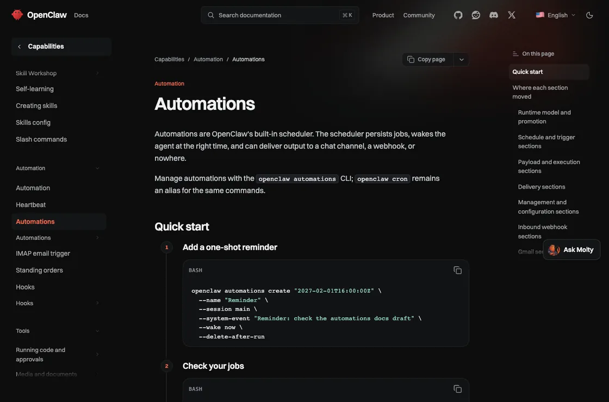
Task: Open the Copy page dropdown arrow
Action: 462,59
